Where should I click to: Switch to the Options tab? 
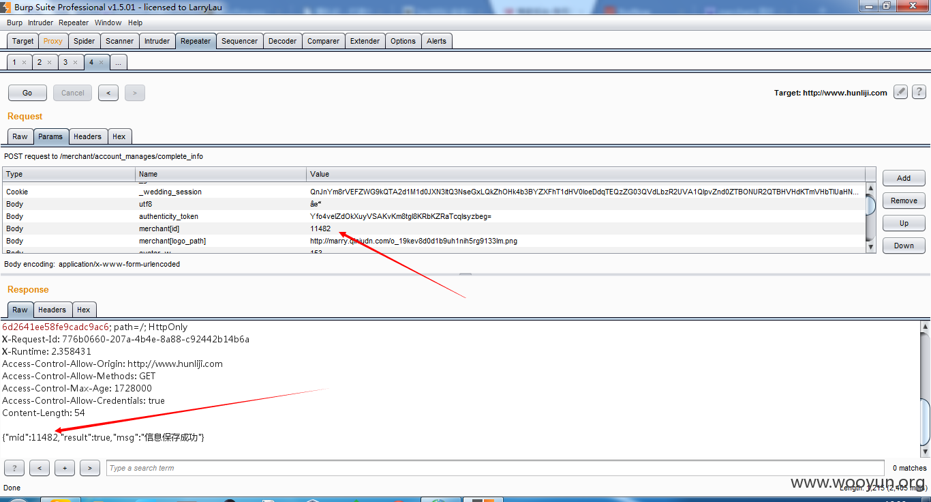point(403,41)
